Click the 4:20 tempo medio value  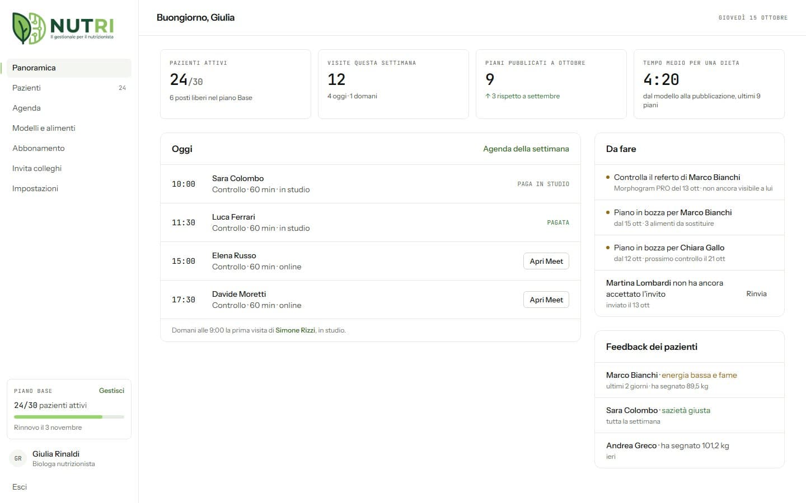pyautogui.click(x=661, y=79)
